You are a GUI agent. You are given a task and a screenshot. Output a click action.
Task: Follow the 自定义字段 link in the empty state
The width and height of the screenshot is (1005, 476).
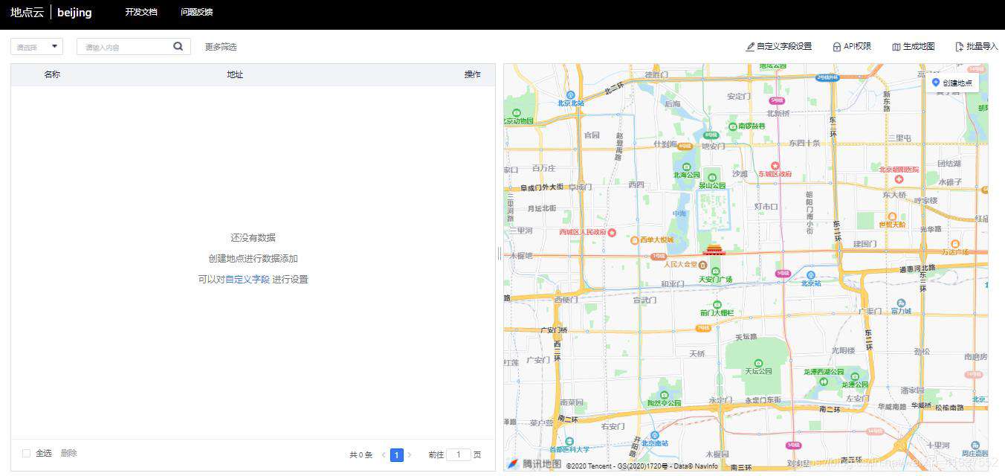coord(248,280)
